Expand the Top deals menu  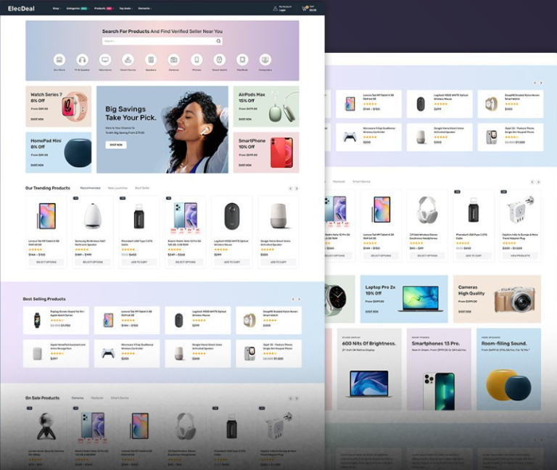pos(125,8)
